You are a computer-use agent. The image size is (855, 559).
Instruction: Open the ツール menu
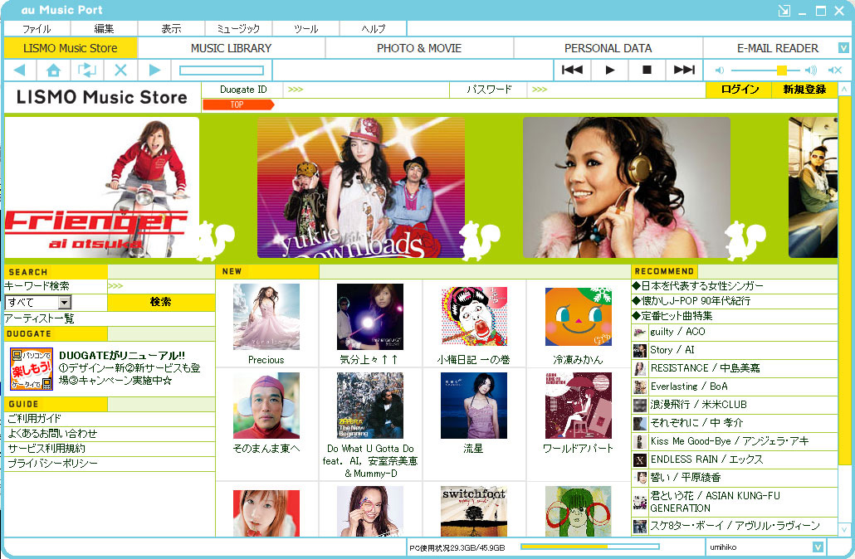(x=305, y=27)
